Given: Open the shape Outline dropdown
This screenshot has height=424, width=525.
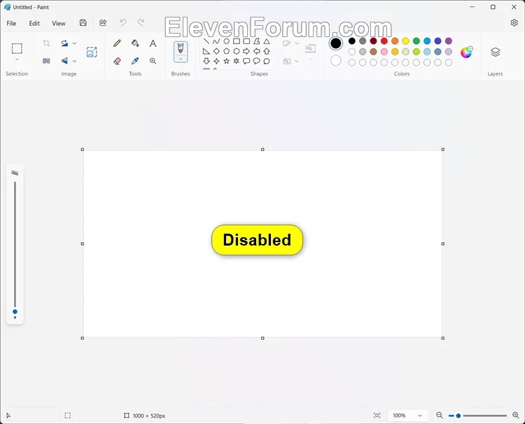Looking at the screenshot, I should point(290,43).
